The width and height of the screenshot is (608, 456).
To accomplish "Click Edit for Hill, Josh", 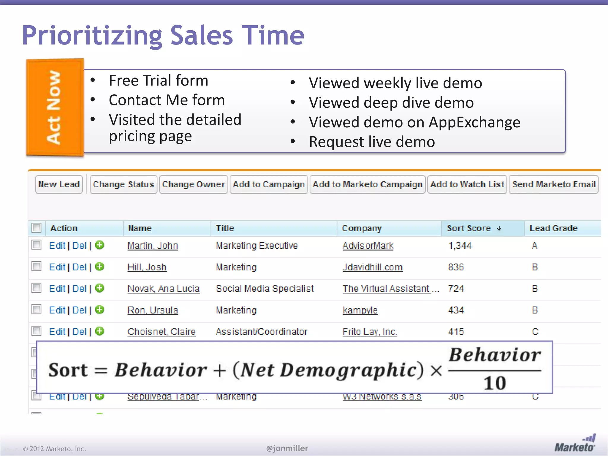I will tap(57, 267).
